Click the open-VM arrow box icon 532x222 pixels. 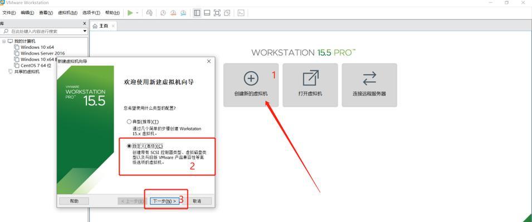[310, 78]
